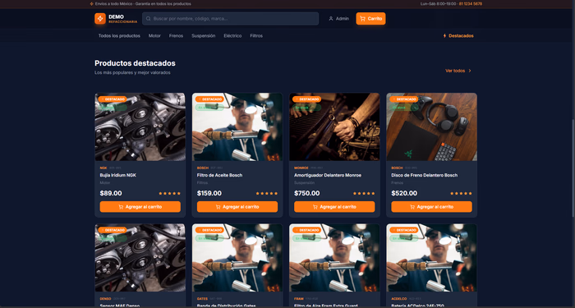
Task: Click the $750.00 price
Action: [307, 193]
